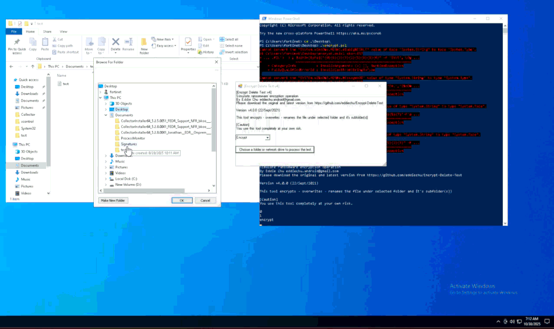Click Invert selection in the ribbon

(234, 52)
